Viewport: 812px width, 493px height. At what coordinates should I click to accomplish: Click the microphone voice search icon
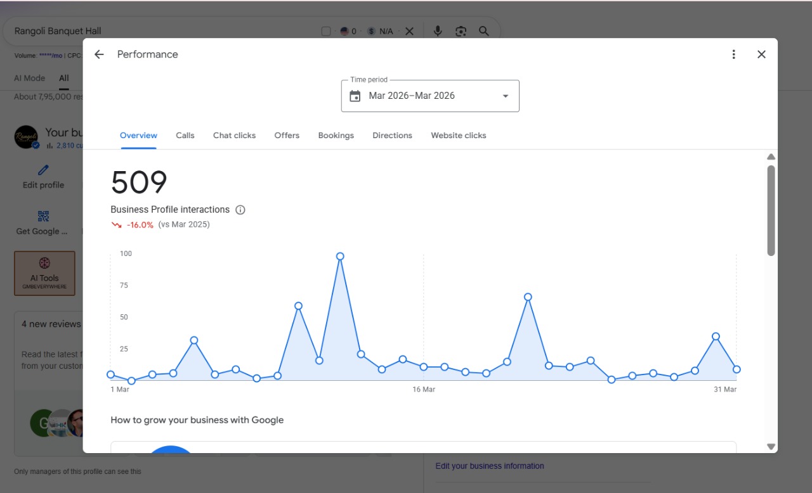pyautogui.click(x=438, y=31)
